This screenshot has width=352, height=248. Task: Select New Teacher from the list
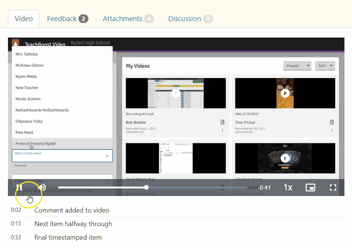pyautogui.click(x=62, y=87)
